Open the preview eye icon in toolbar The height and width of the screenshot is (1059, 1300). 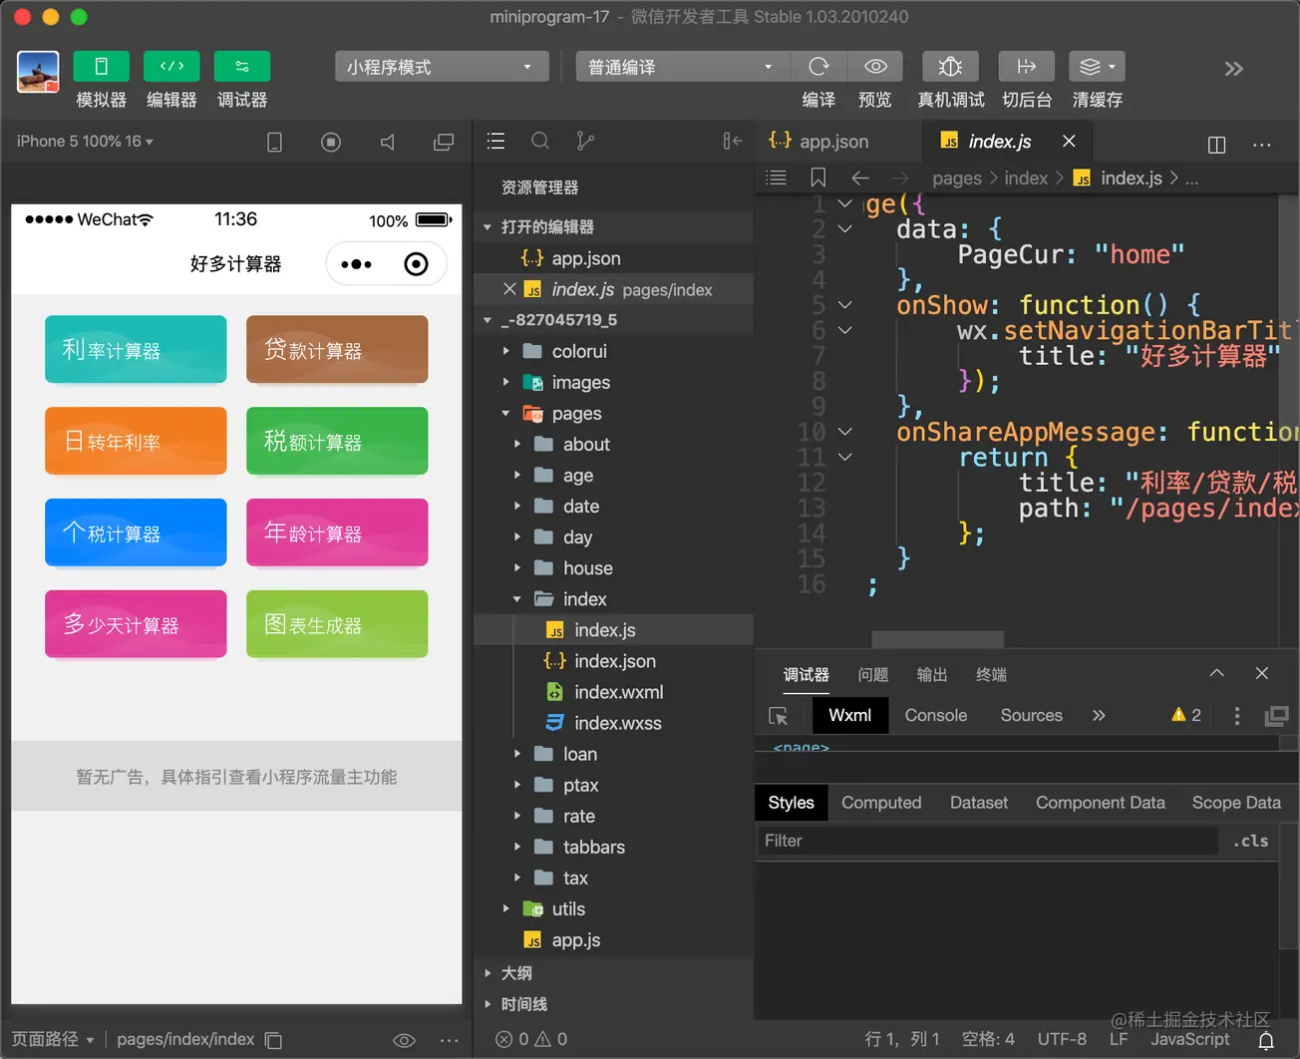(875, 67)
